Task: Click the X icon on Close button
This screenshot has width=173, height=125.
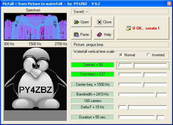Action: pyautogui.click(x=99, y=22)
